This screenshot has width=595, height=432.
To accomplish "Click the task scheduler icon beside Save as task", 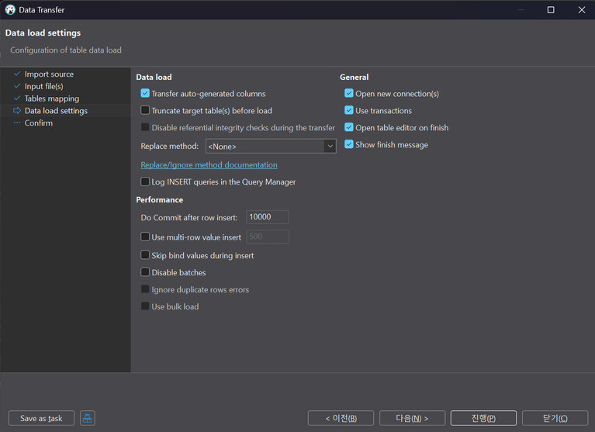I will [88, 418].
